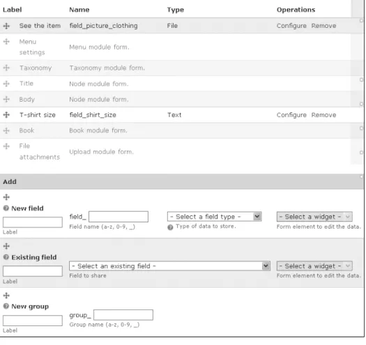The width and height of the screenshot is (366, 345).
Task: Select the field_shirt_size name cell
Action: pos(93,115)
